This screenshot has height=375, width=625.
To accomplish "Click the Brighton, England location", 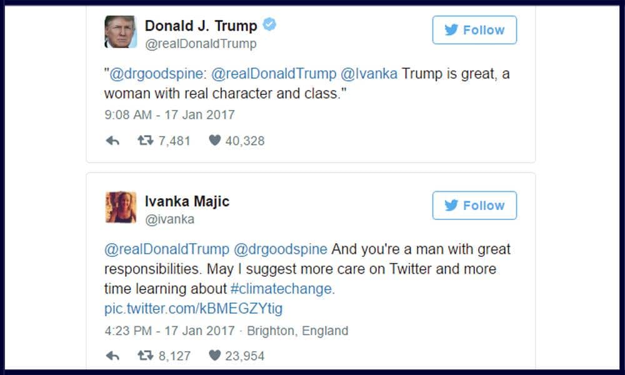I will (297, 331).
